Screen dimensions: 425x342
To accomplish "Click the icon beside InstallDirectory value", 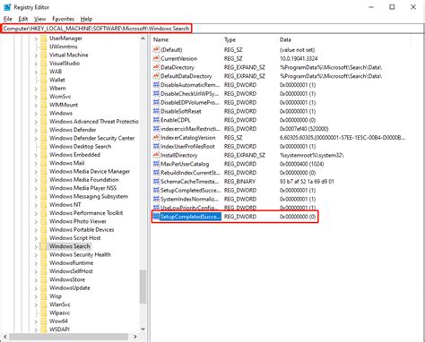I will tap(156, 155).
